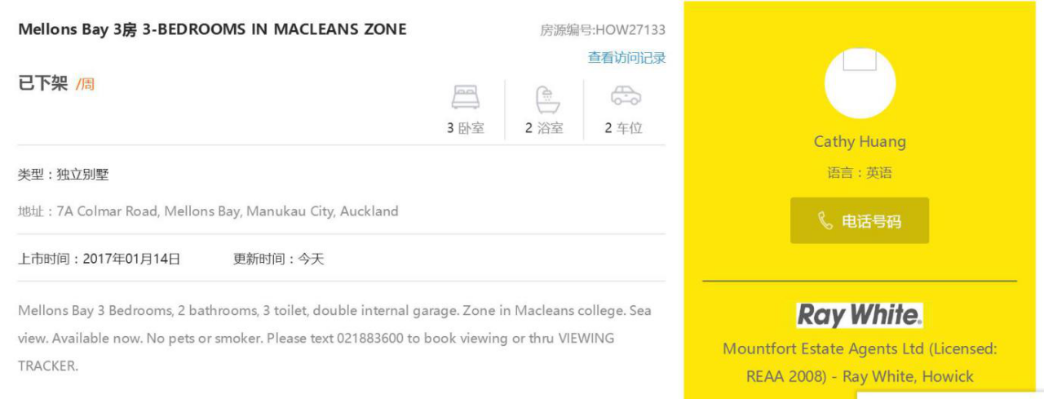The width and height of the screenshot is (1044, 399).
Task: Click the 2 浴室 bathrooms label
Action: [544, 128]
